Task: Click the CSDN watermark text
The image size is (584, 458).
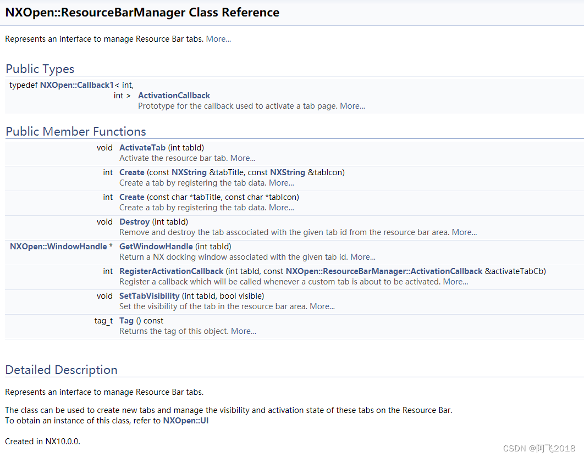Action: 538,449
